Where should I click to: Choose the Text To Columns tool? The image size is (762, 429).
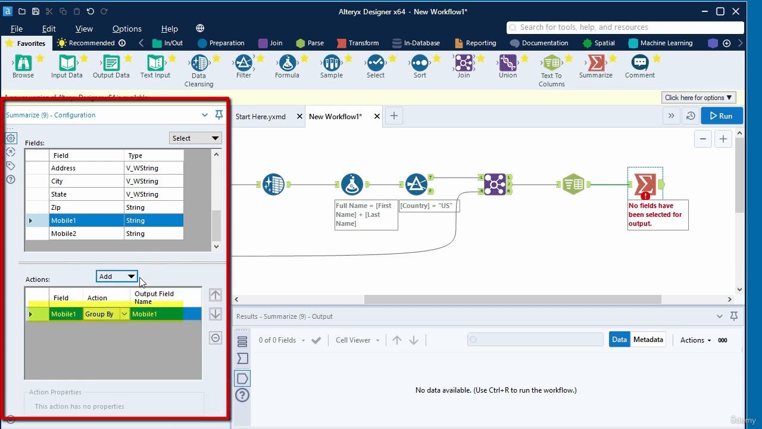[x=552, y=70]
